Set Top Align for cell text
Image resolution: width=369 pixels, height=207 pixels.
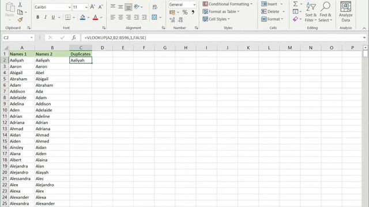[113, 6]
